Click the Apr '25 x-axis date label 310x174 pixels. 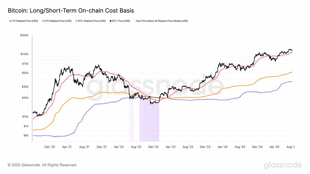click(x=274, y=147)
